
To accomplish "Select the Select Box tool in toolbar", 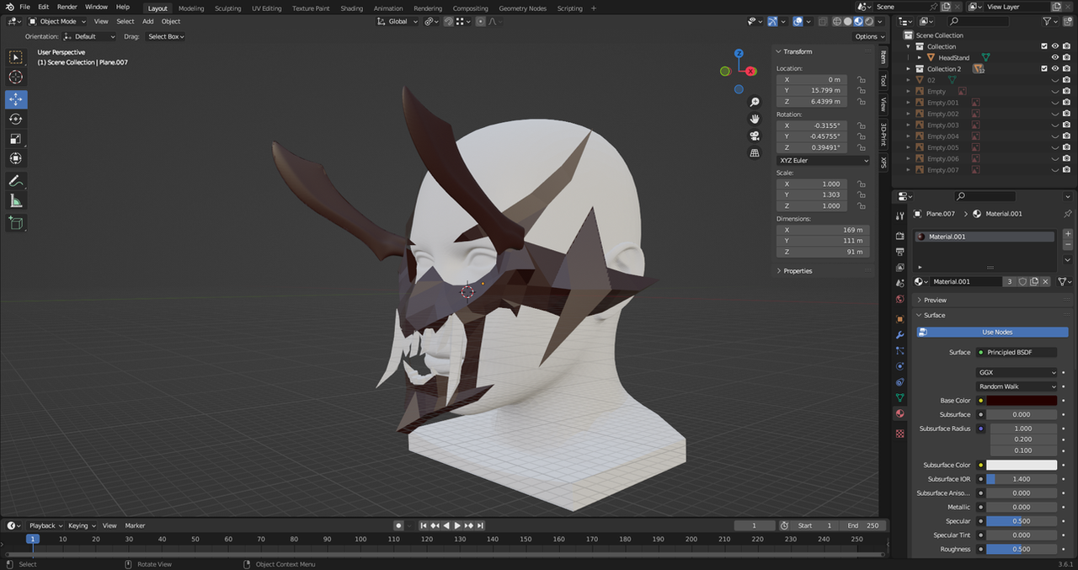I will (x=16, y=57).
